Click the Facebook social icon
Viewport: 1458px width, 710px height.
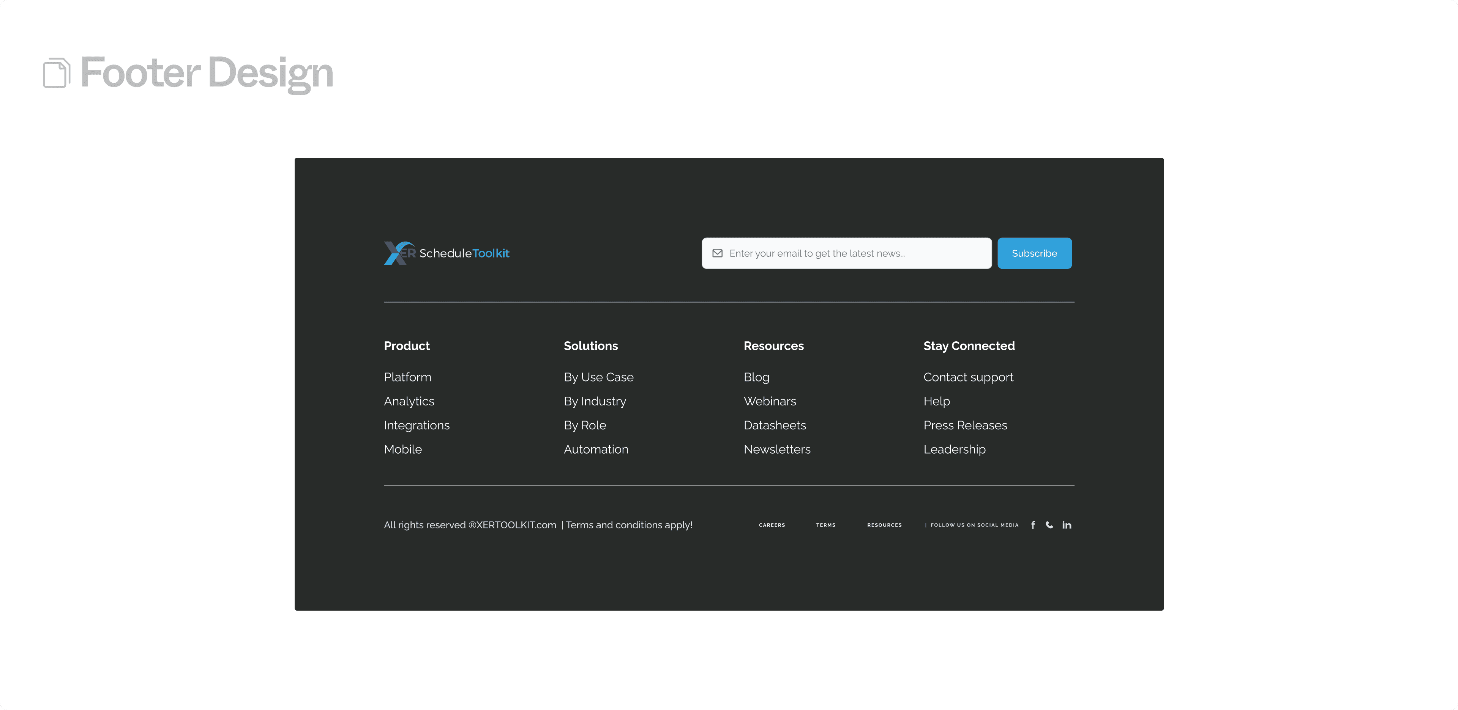click(1033, 525)
